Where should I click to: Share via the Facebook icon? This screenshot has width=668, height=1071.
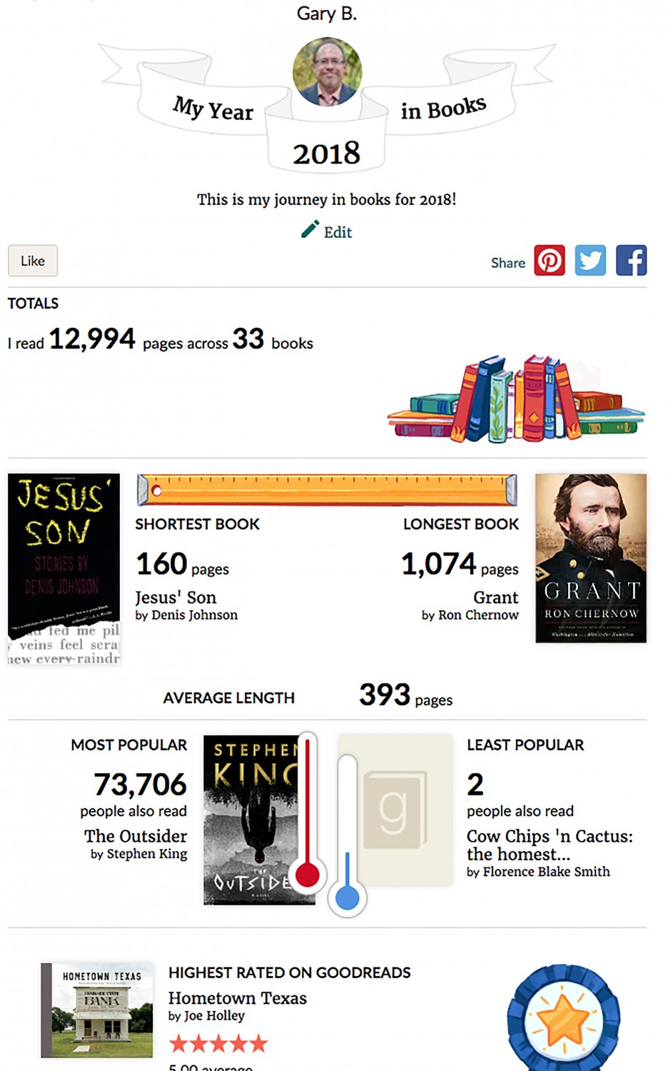631,261
